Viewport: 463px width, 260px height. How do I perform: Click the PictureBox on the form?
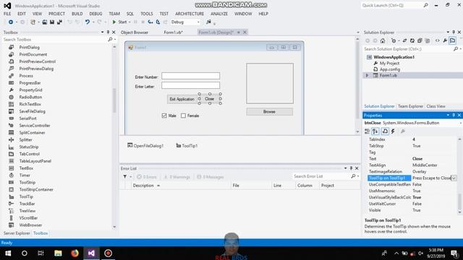click(270, 83)
